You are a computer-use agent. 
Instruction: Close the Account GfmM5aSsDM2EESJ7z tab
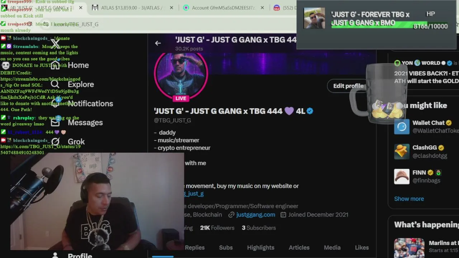262,8
